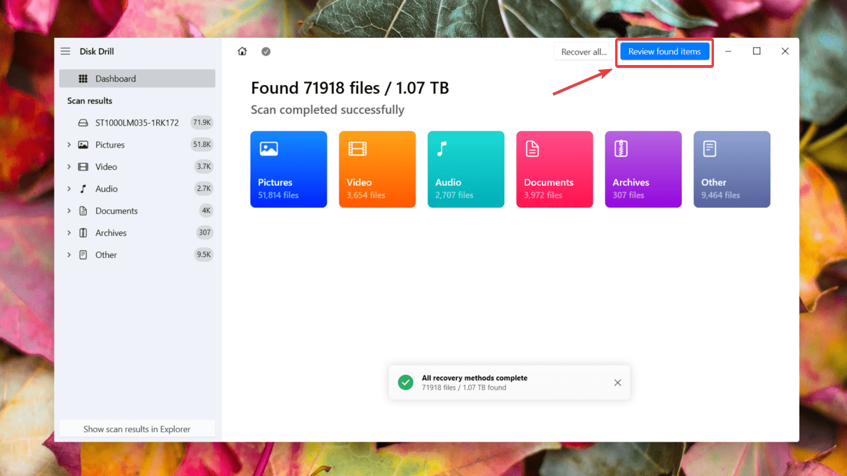Maximize the Disk Drill window
Viewport: 847px width, 476px height.
[x=757, y=51]
